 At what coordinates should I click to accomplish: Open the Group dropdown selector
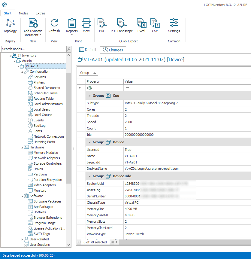88,73
